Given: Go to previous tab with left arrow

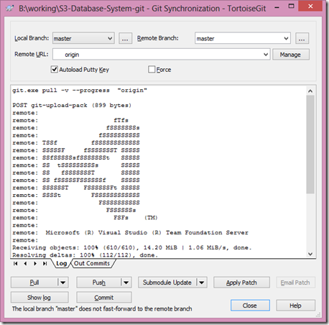Looking at the screenshot, I should click(x=25, y=264).
